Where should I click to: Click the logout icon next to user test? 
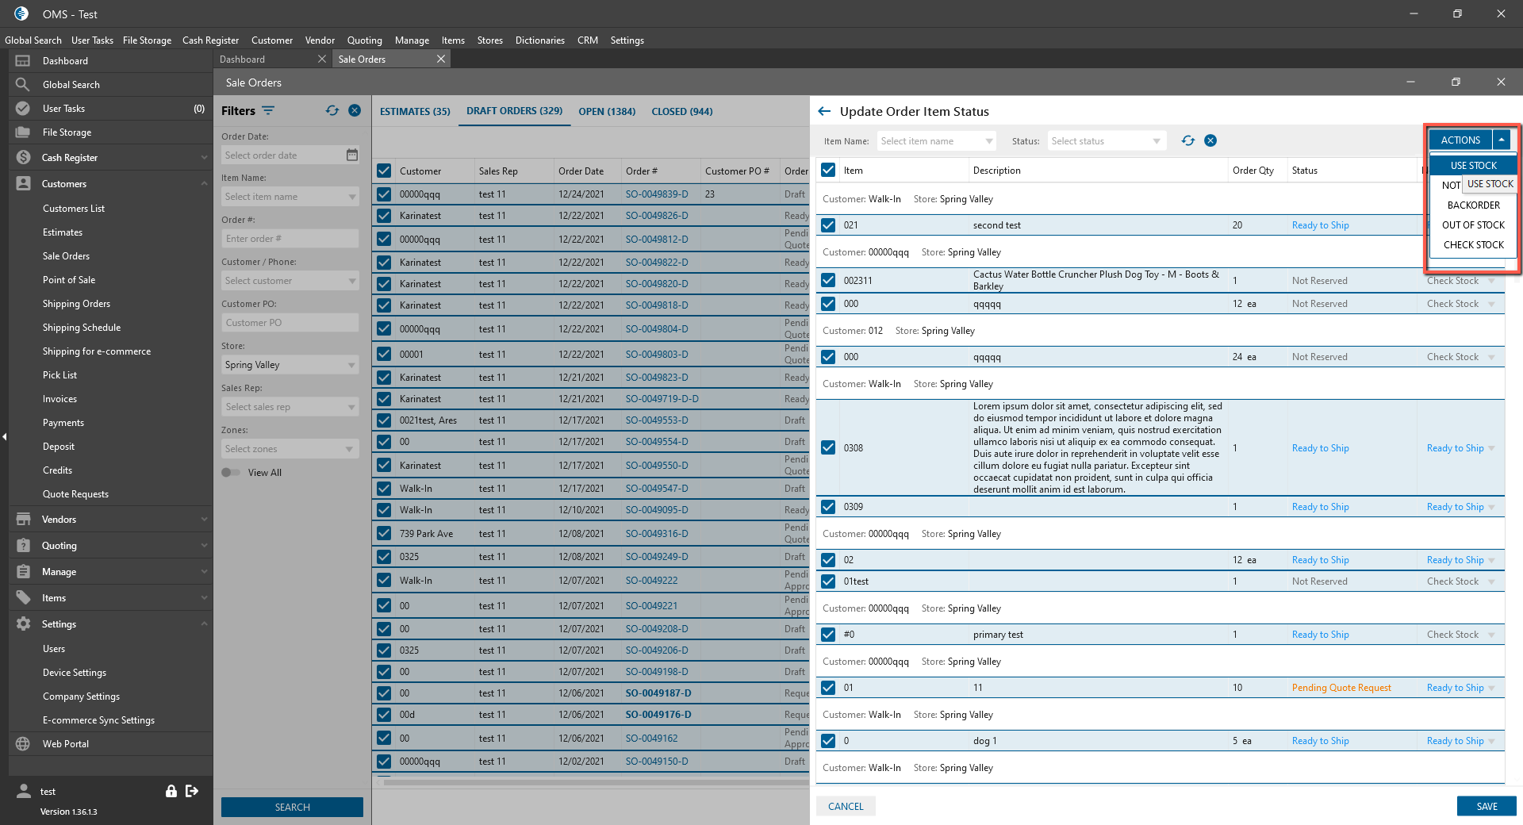pyautogui.click(x=192, y=791)
